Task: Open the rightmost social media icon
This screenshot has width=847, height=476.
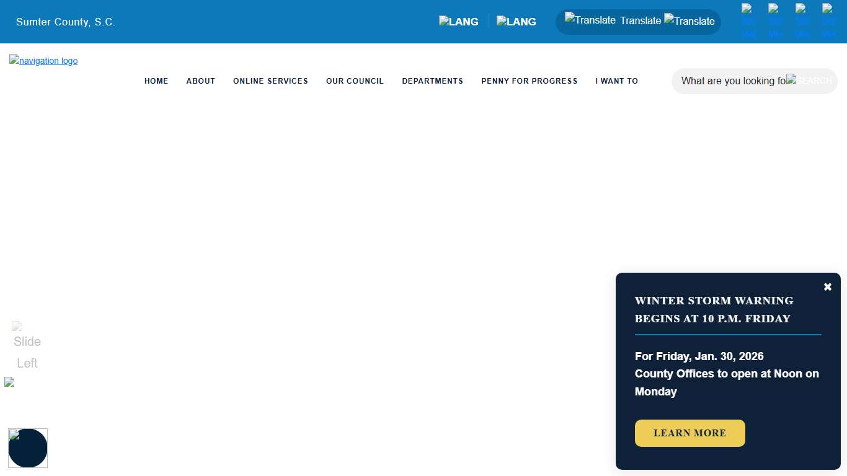Action: click(829, 21)
